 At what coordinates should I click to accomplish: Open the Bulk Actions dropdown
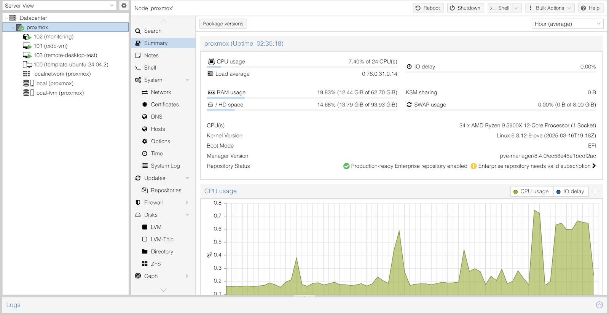click(550, 8)
